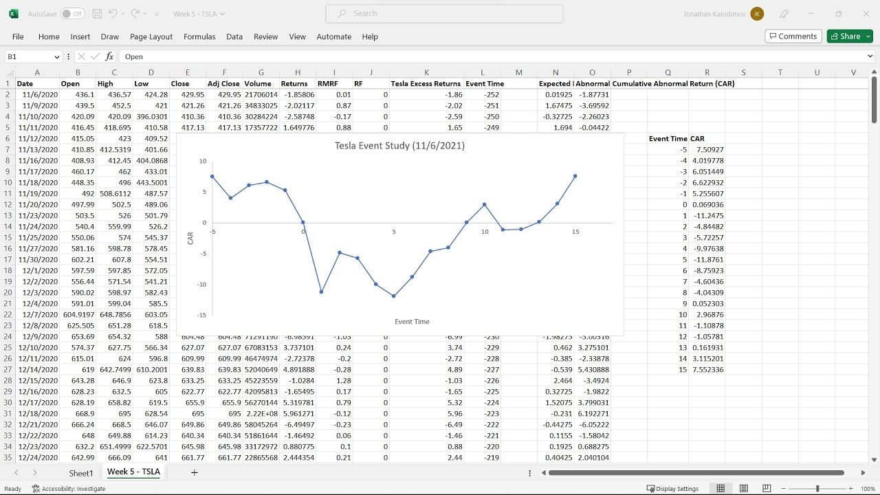Screen dimensions: 880x495
Task: Open the File tab
Action: click(18, 36)
